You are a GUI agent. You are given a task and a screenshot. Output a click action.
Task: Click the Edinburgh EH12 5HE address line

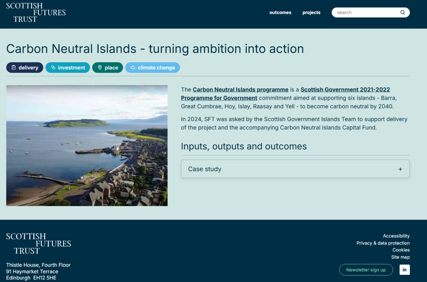click(31, 278)
